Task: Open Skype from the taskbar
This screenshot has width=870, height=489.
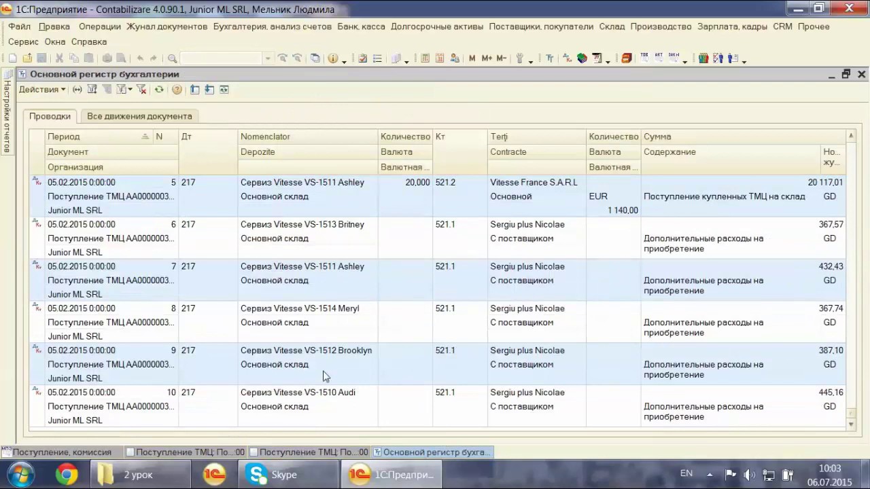Action: tap(288, 474)
